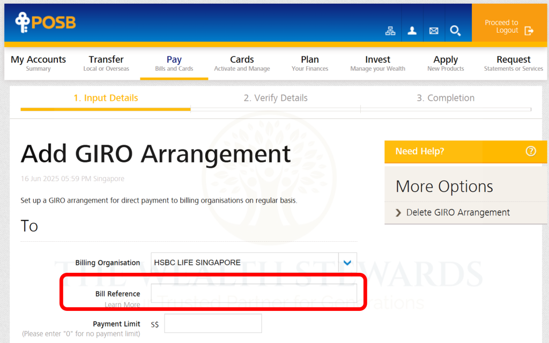
Task: Open the HSBC LIFE SINGAPORE combo box
Action: pyautogui.click(x=244, y=263)
